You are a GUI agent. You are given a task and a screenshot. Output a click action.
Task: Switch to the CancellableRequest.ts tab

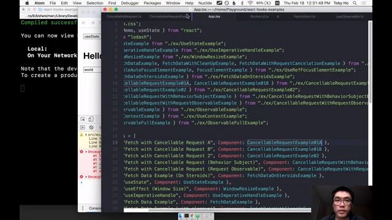124,16
